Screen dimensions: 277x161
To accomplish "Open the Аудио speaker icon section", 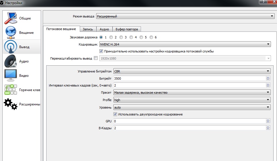I will click(11, 61).
